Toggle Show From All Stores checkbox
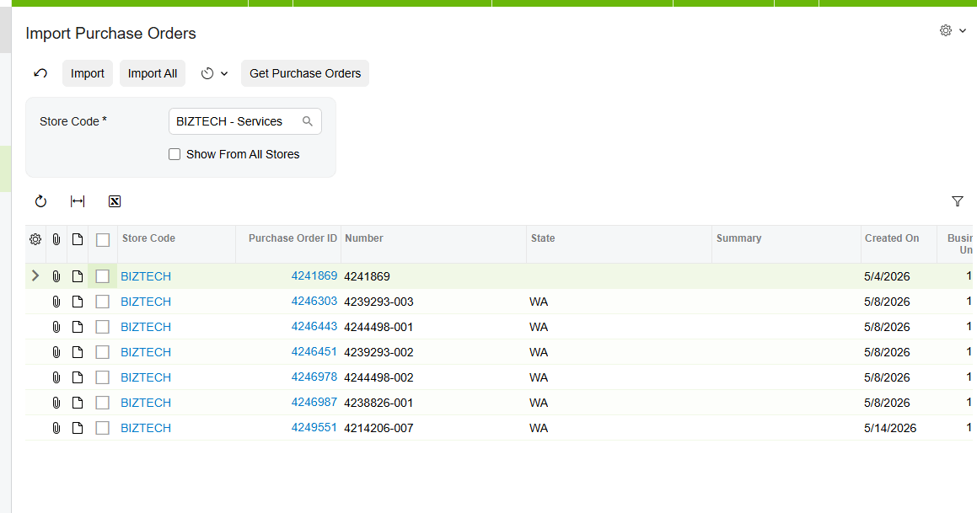The image size is (977, 513). click(174, 154)
